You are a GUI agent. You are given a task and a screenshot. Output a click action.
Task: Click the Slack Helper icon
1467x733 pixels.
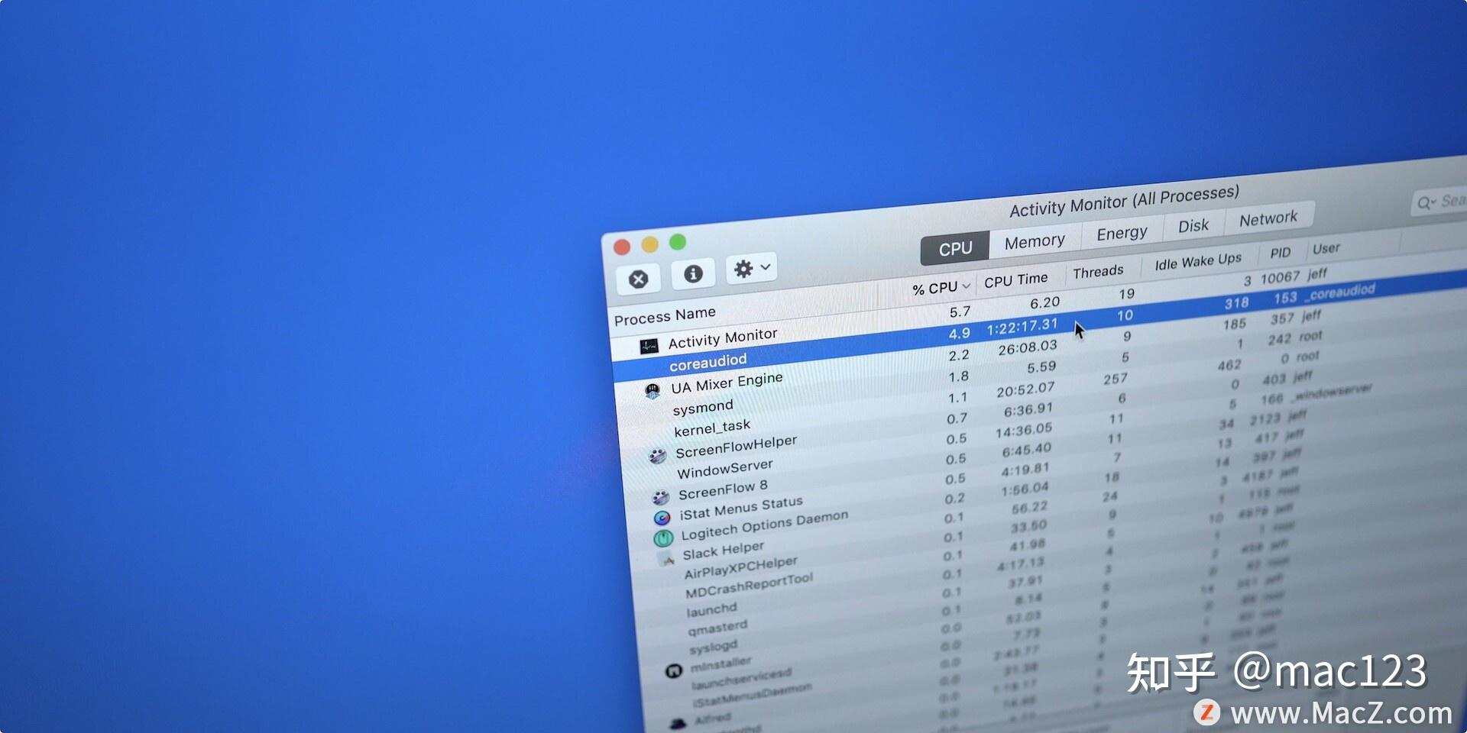click(668, 559)
